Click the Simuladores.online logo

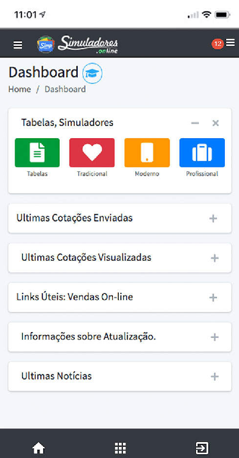78,44
